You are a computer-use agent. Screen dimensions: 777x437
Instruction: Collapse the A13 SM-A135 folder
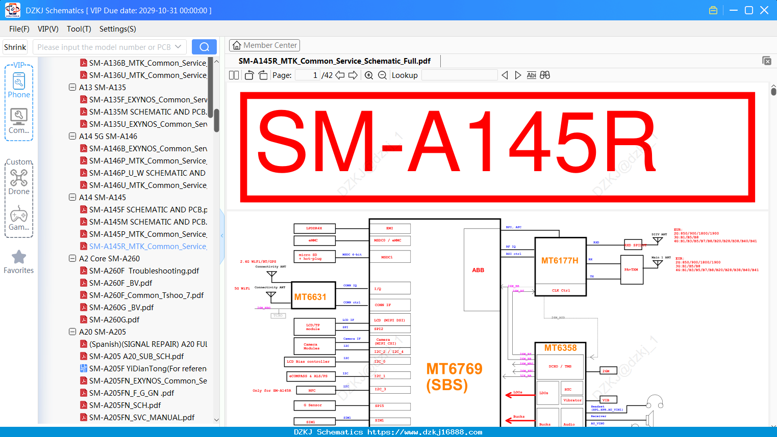72,87
